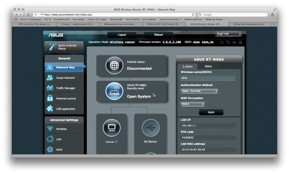The image size is (289, 174).
Task: Open the English language dropdown
Action: pyautogui.click(x=228, y=34)
